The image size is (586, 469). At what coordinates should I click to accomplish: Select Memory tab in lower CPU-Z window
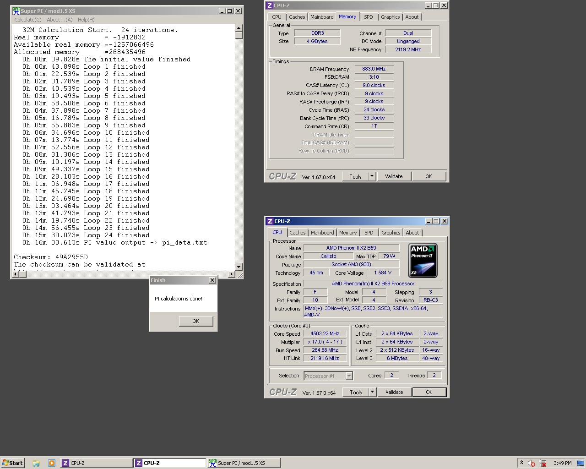(348, 233)
